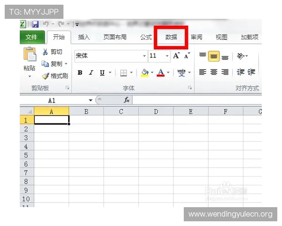Image resolution: width=282 pixels, height=226 pixels.
Task: Expand the phonetic guide dropdown arrow
Action: (189, 73)
